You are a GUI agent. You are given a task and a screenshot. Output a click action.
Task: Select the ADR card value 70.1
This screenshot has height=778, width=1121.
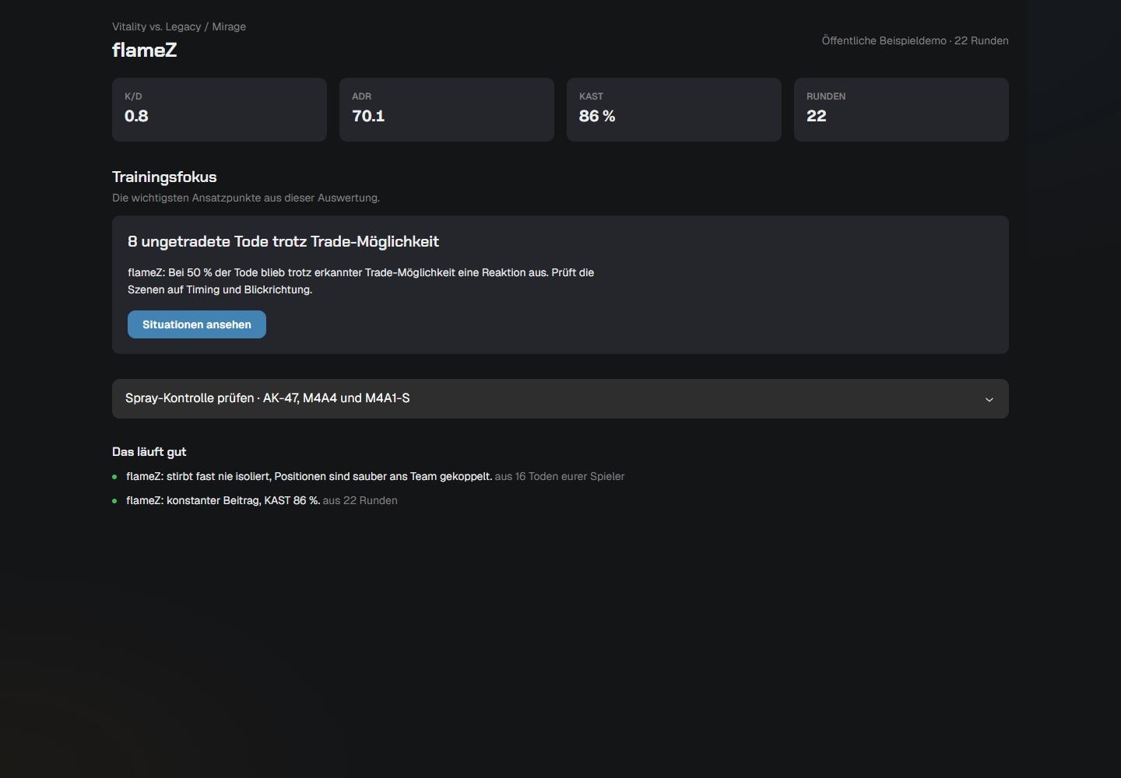[368, 116]
